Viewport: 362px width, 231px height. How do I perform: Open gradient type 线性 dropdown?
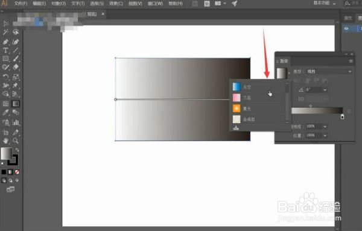(x=329, y=72)
